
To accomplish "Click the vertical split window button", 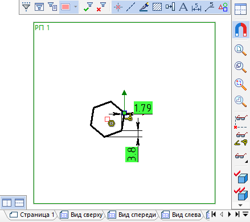I will click(x=7, y=203).
